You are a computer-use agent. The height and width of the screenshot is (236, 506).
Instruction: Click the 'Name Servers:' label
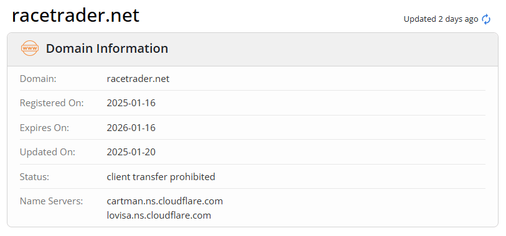point(51,201)
